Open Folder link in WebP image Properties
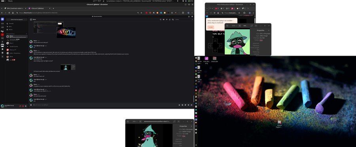This screenshot has width=356, height=147. click(184, 136)
